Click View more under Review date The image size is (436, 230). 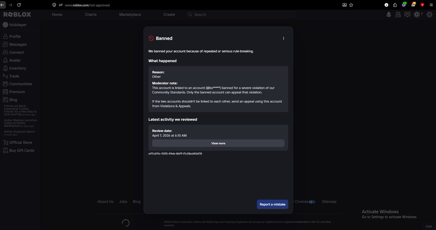(x=218, y=143)
